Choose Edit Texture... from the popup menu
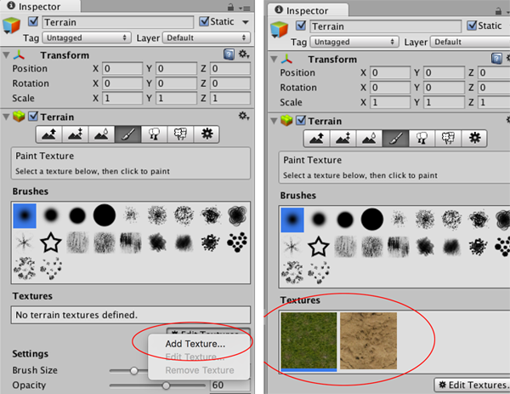 pos(195,357)
